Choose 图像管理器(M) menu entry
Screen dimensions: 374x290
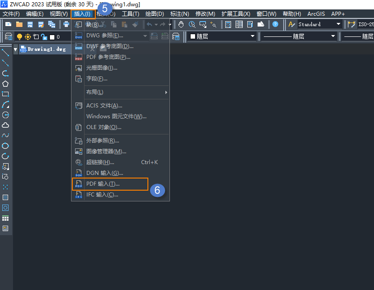pyautogui.click(x=121, y=152)
